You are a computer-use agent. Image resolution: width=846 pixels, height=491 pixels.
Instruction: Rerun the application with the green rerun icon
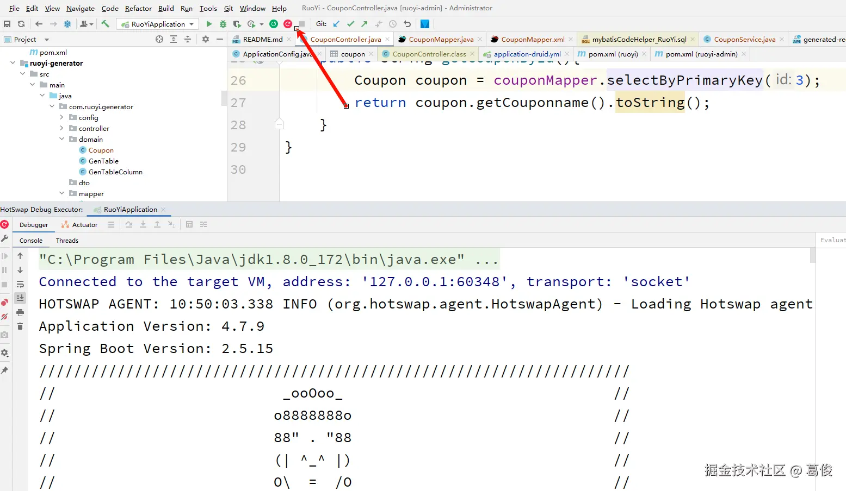pyautogui.click(x=274, y=23)
